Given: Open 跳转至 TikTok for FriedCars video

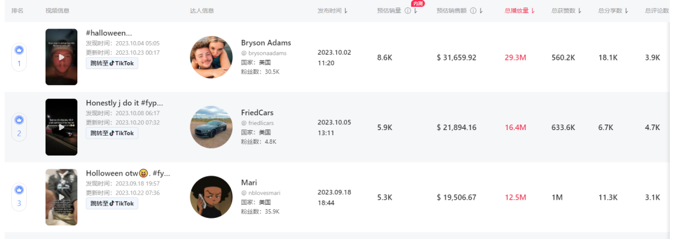Looking at the screenshot, I should 112,133.
